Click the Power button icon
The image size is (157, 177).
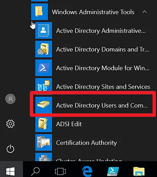(10, 149)
